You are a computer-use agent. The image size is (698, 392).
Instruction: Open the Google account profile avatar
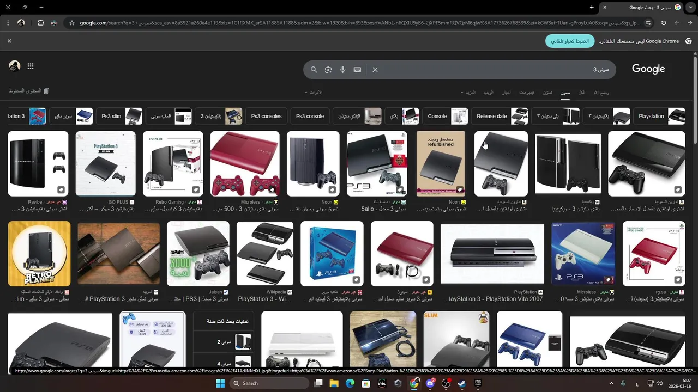[x=15, y=66]
